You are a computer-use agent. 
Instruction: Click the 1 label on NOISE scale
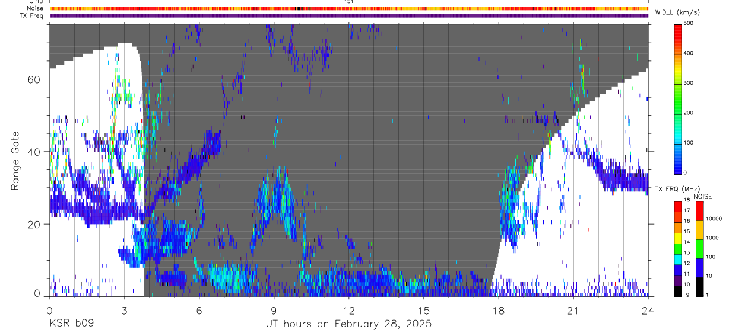(707, 295)
